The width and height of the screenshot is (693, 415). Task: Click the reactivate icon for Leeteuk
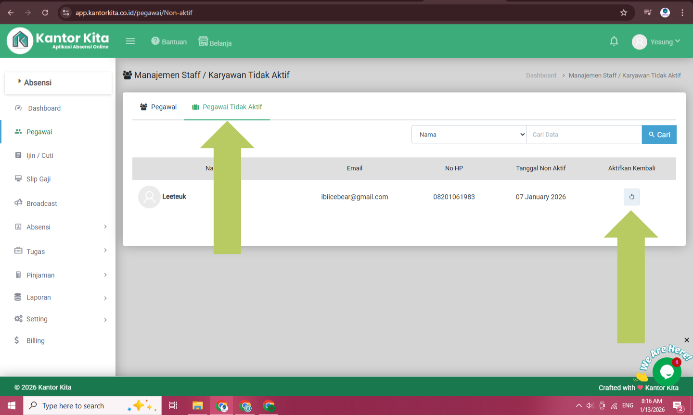(x=631, y=197)
